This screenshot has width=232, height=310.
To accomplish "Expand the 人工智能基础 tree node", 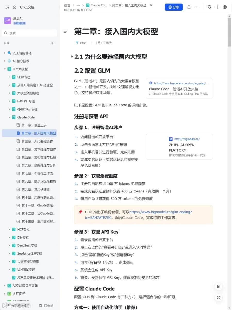I will [5, 53].
